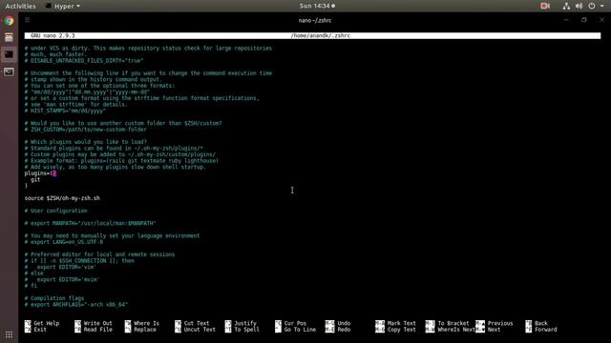Click the Cur Pos shortcut label

[295, 323]
